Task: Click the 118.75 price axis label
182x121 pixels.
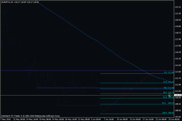Action: [x=178, y=33]
